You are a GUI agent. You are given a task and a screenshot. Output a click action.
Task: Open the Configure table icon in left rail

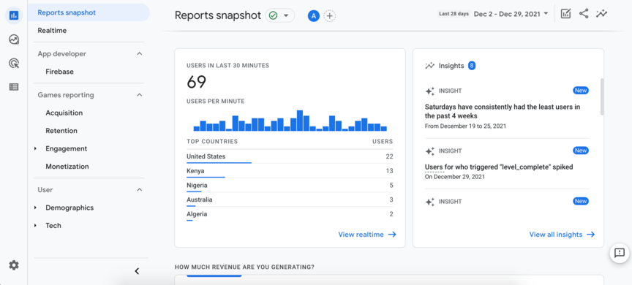pos(14,87)
